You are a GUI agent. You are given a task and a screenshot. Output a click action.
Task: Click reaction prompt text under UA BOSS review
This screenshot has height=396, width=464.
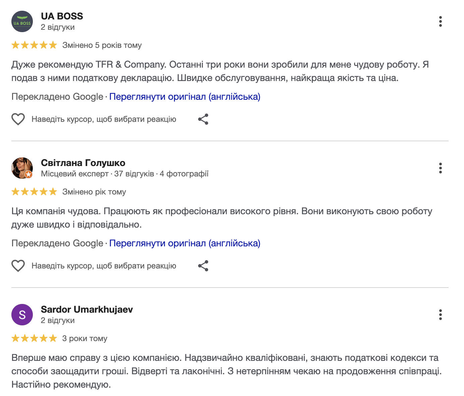104,119
